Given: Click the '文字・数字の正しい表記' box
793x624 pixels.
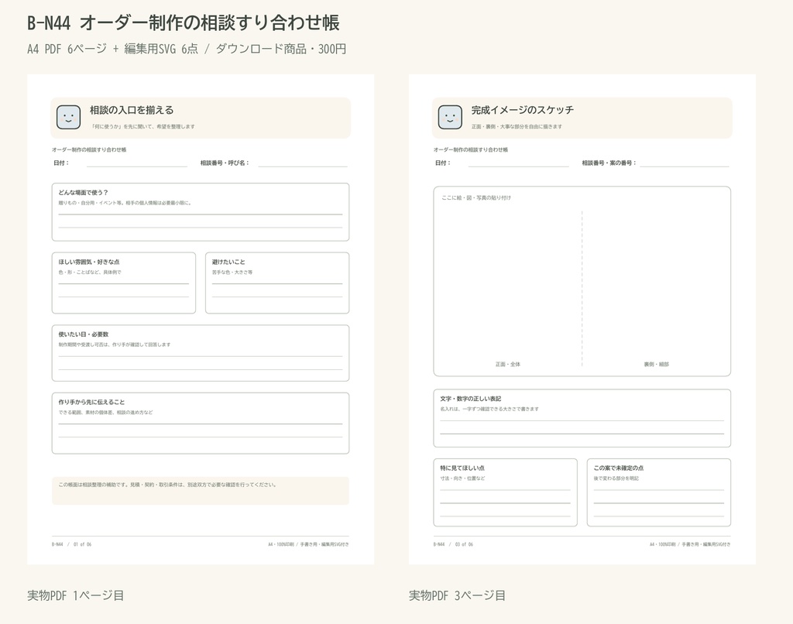Looking at the screenshot, I should [582, 418].
